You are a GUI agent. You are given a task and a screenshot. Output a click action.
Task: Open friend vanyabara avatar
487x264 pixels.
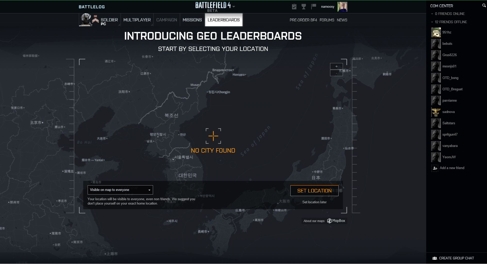(436, 146)
